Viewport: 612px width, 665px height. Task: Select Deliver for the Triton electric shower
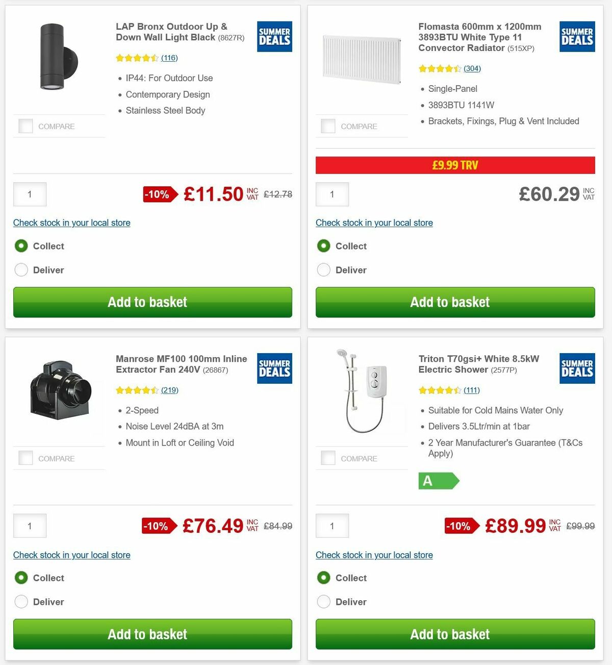pyautogui.click(x=324, y=602)
